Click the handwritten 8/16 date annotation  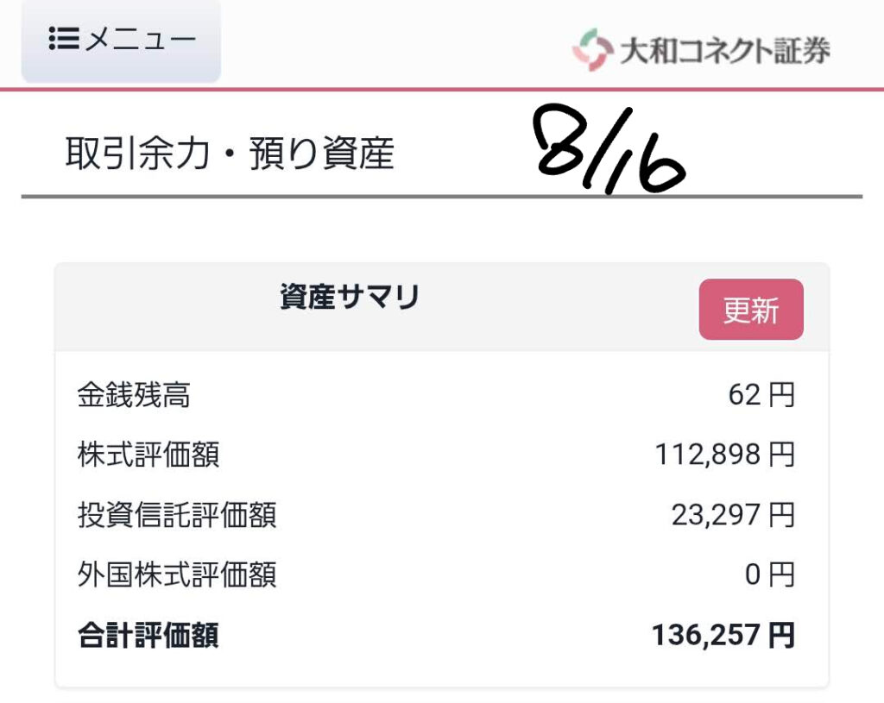[x=610, y=149]
